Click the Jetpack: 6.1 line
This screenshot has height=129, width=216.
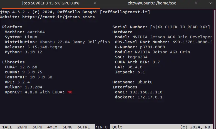point(130,72)
